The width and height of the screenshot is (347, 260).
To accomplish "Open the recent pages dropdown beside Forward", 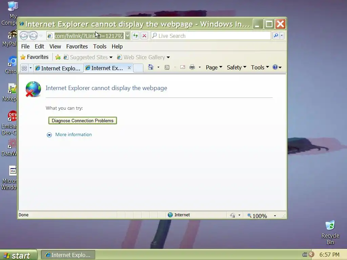I will coord(41,36).
